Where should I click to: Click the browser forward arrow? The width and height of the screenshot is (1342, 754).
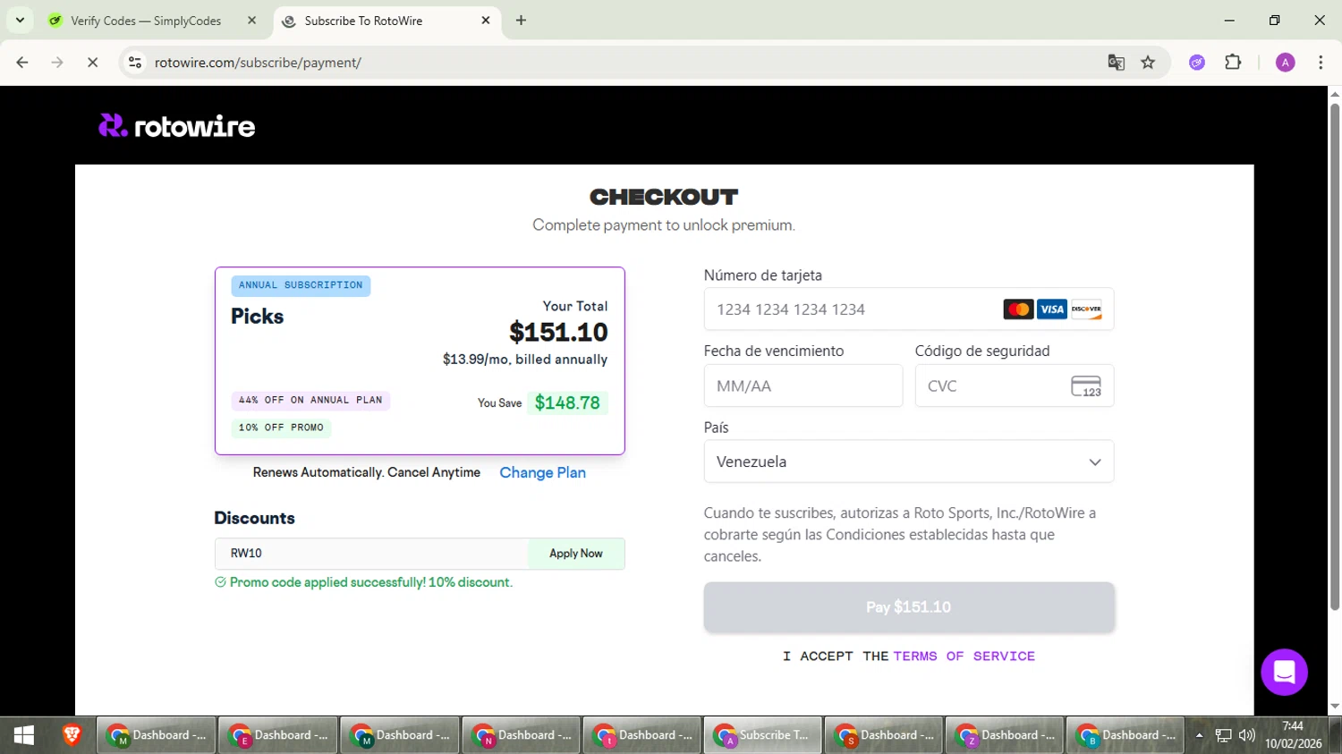coord(57,63)
